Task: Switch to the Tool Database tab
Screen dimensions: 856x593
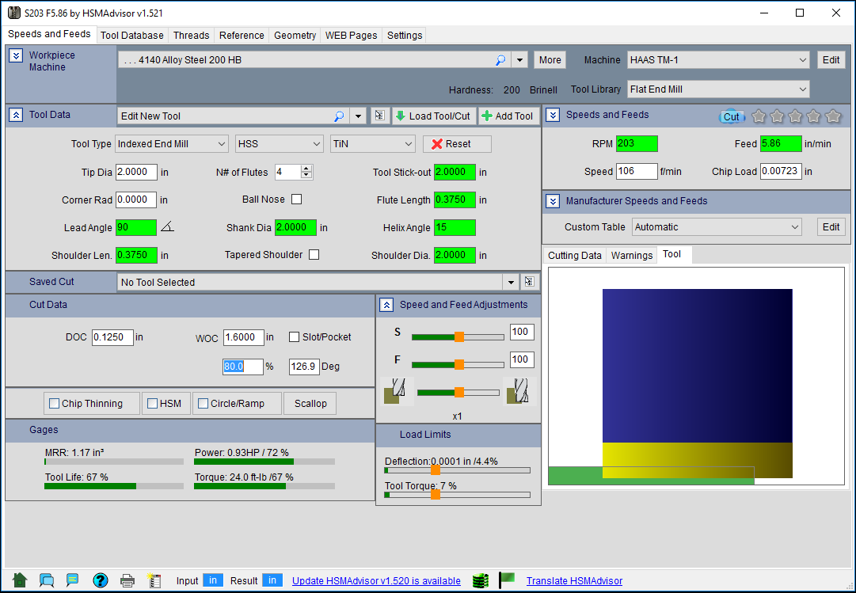Action: coord(132,36)
